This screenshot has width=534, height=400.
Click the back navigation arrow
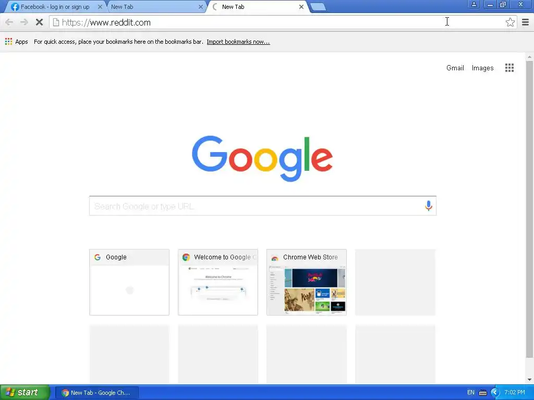pos(9,22)
